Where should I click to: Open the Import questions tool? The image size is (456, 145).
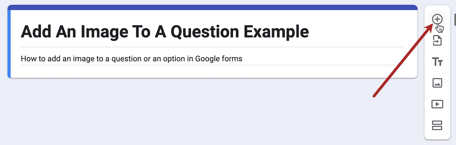(x=437, y=41)
